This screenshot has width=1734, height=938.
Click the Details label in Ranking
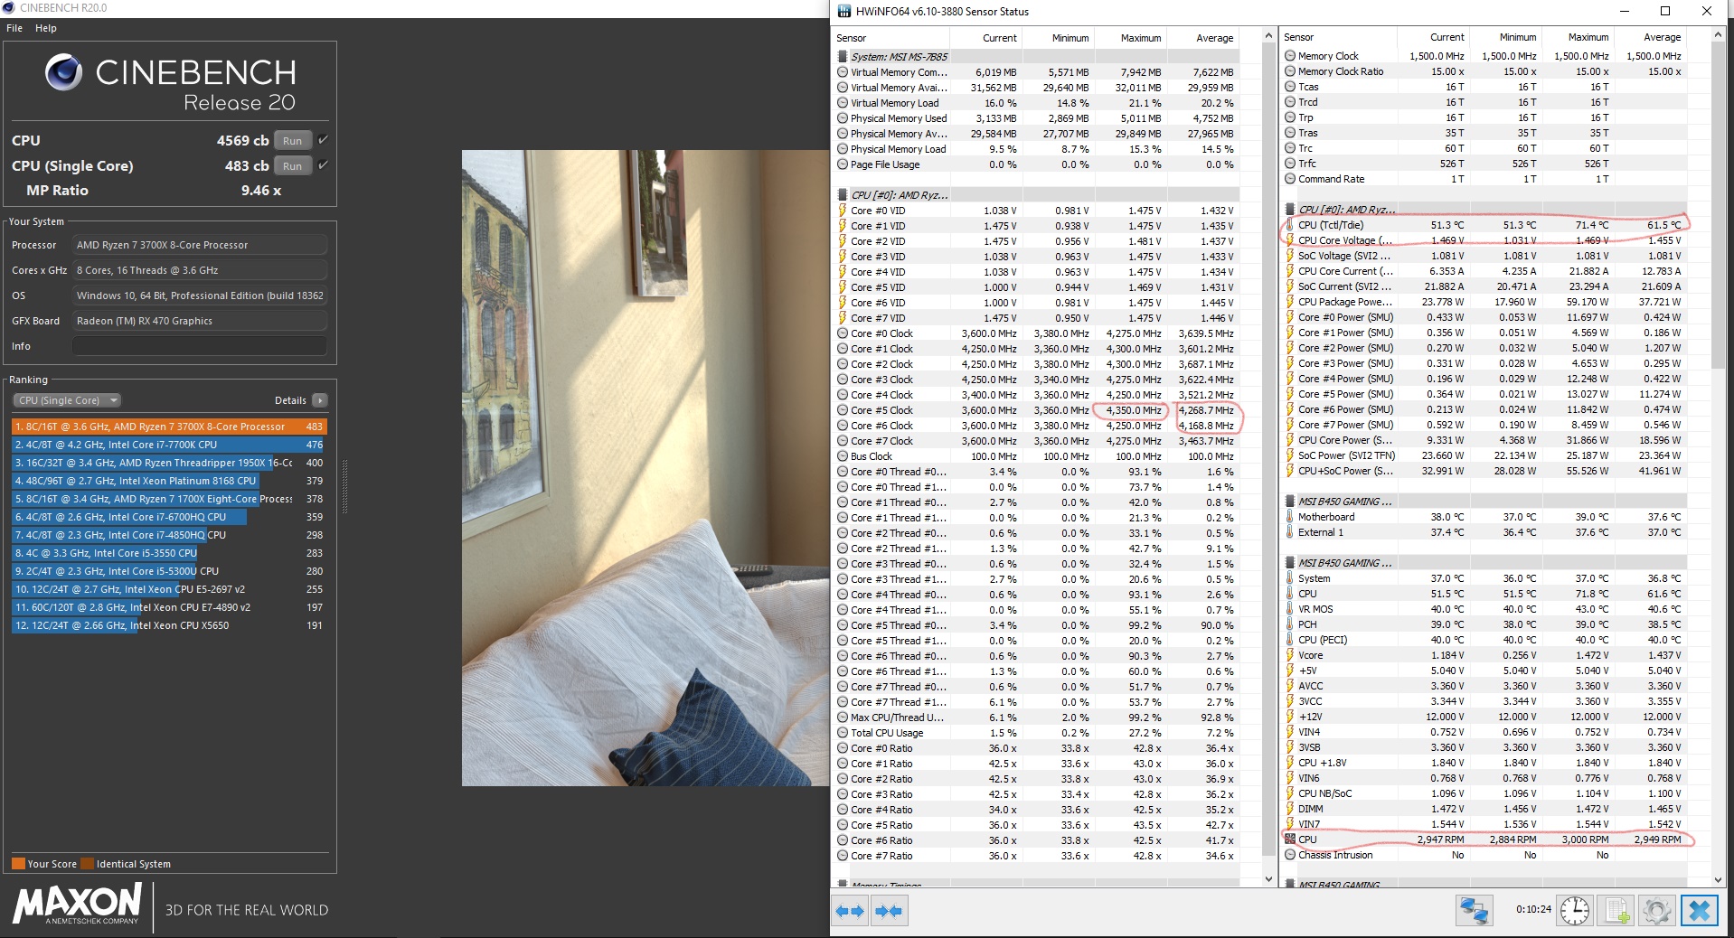pos(290,400)
